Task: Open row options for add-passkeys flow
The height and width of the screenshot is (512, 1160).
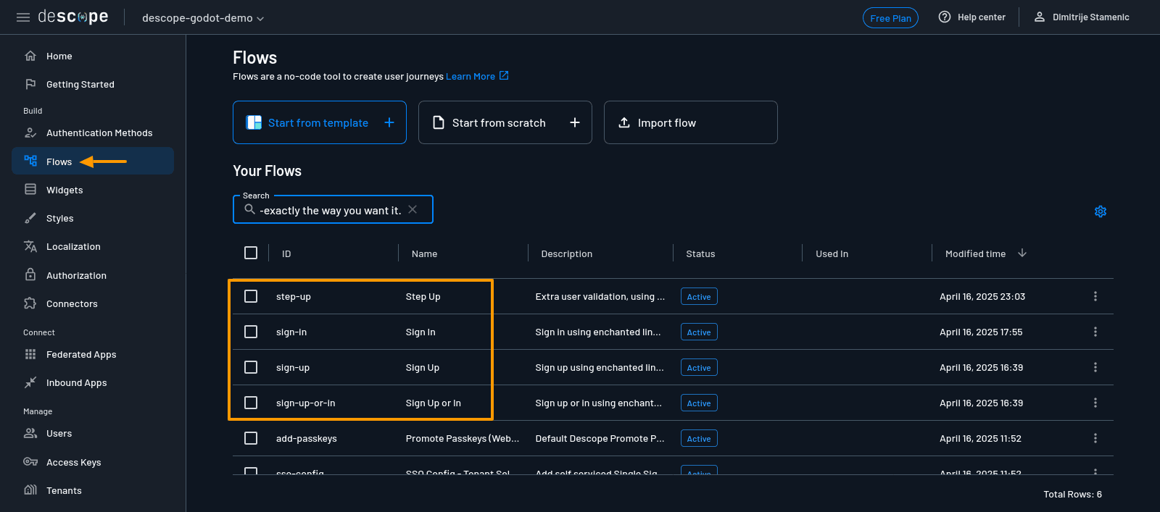Action: 1095,438
